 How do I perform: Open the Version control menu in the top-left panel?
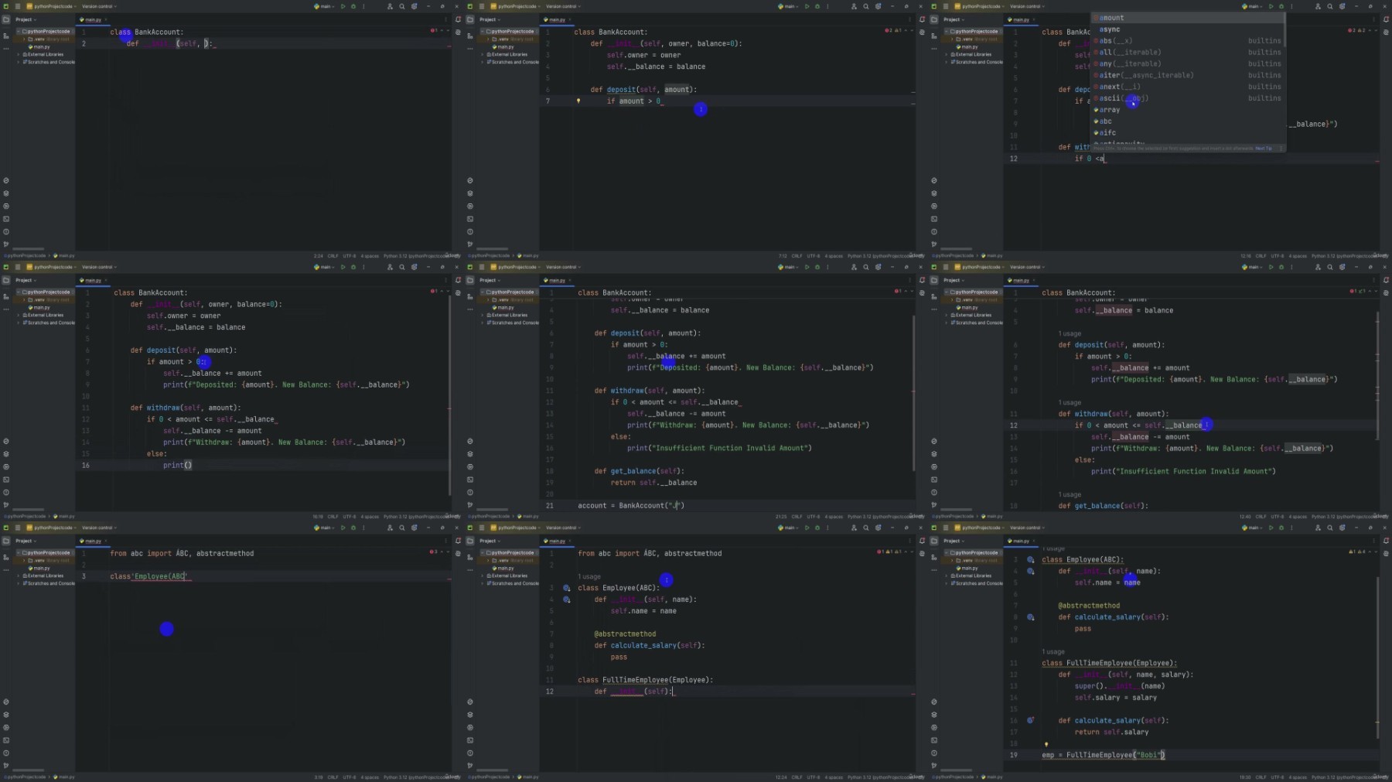click(x=97, y=6)
